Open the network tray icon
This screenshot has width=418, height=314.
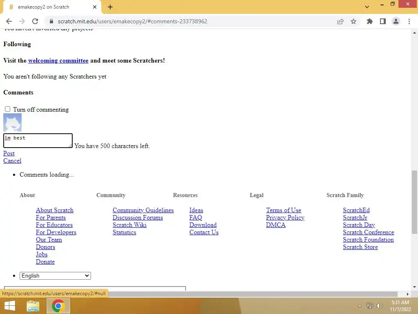[369, 306]
